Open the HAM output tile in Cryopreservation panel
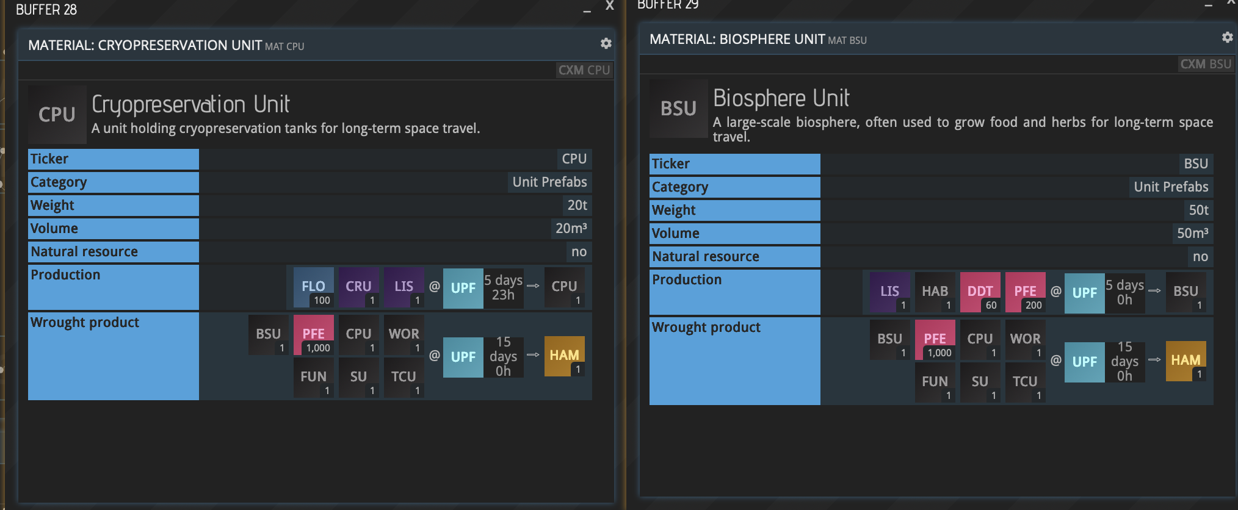 [564, 356]
